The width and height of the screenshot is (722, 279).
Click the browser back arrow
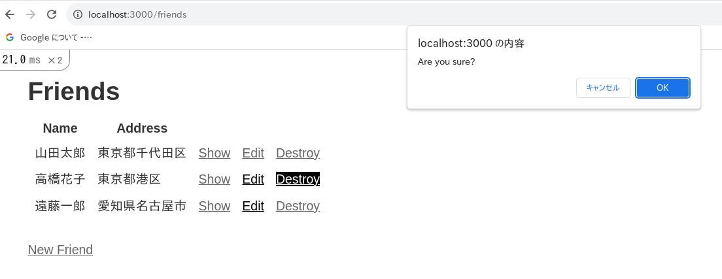(10, 14)
